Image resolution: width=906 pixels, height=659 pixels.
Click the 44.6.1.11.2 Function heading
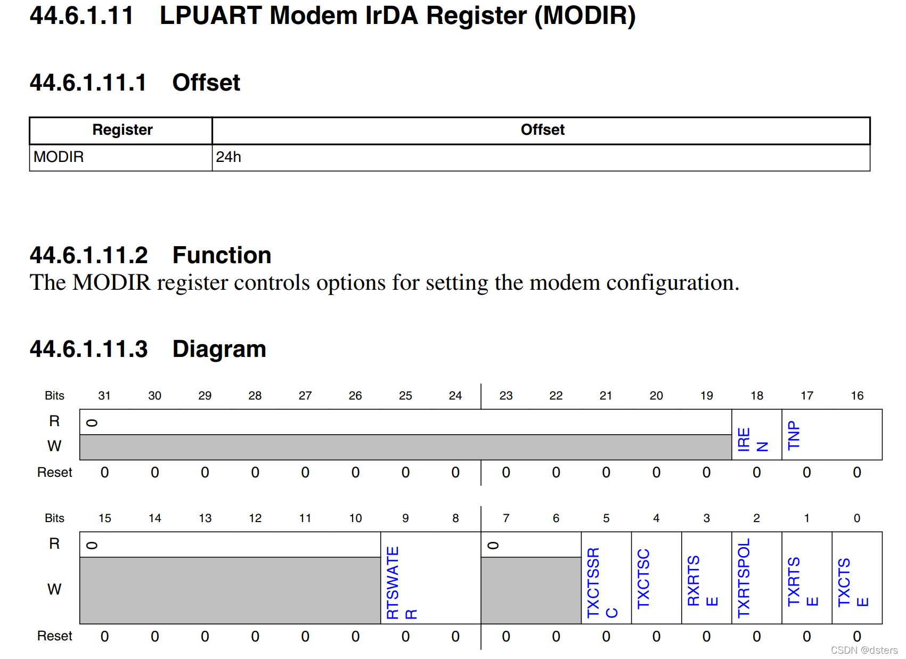[150, 255]
